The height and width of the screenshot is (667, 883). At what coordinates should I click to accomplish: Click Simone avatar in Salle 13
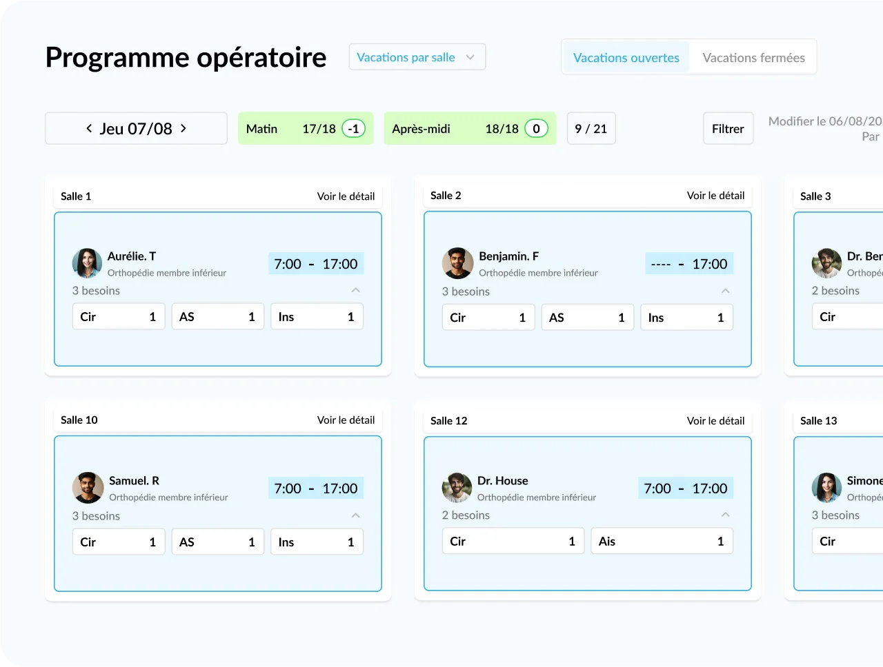pos(826,488)
